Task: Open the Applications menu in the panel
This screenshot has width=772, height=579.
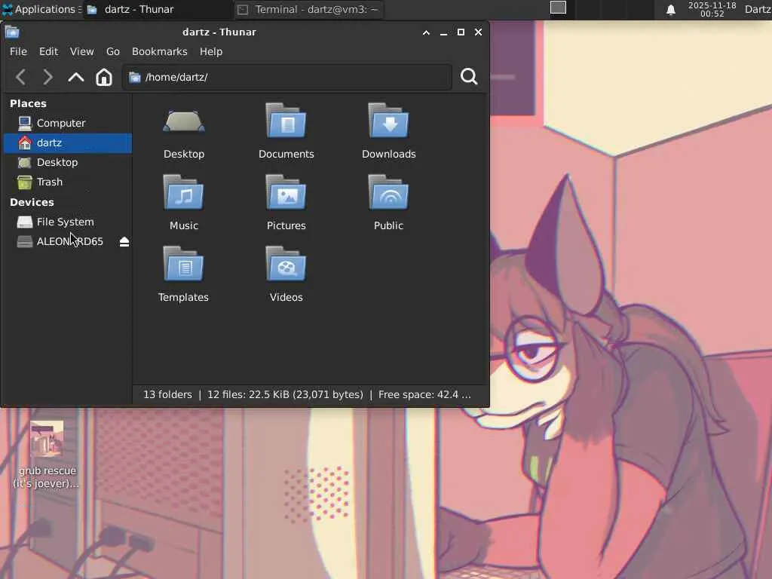Action: tap(41, 9)
